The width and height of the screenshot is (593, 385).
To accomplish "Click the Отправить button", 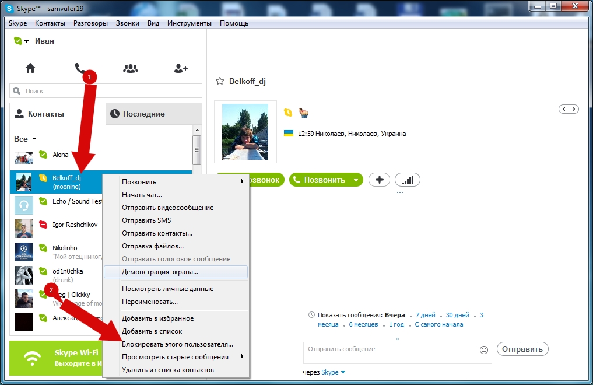I will coord(522,349).
